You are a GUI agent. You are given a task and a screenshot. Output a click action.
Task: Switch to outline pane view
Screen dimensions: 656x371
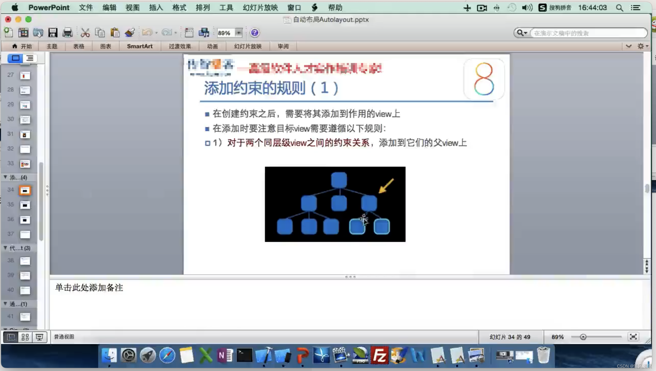pyautogui.click(x=30, y=58)
